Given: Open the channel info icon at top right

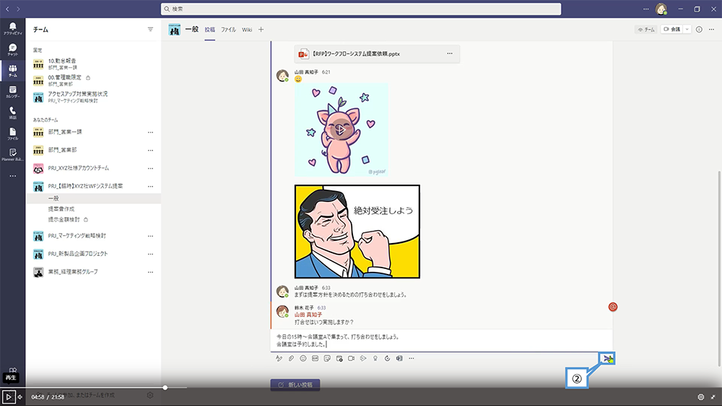Looking at the screenshot, I should click(x=699, y=30).
